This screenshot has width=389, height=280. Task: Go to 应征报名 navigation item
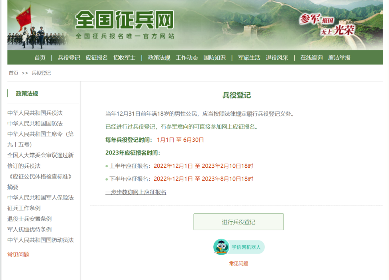pos(97,58)
